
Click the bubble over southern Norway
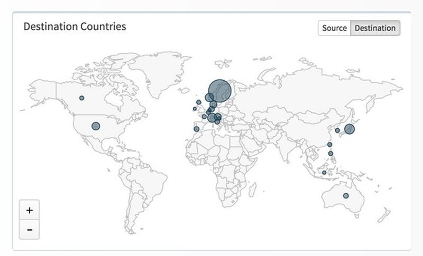(209, 97)
